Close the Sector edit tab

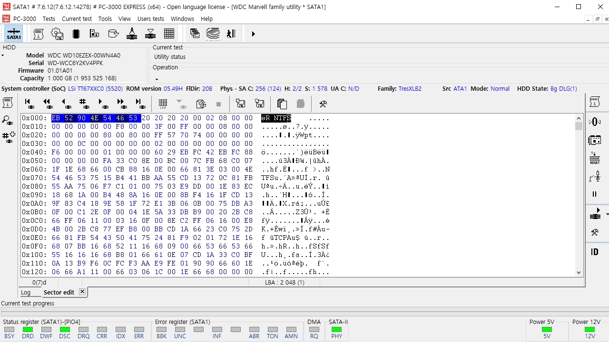pos(82,292)
